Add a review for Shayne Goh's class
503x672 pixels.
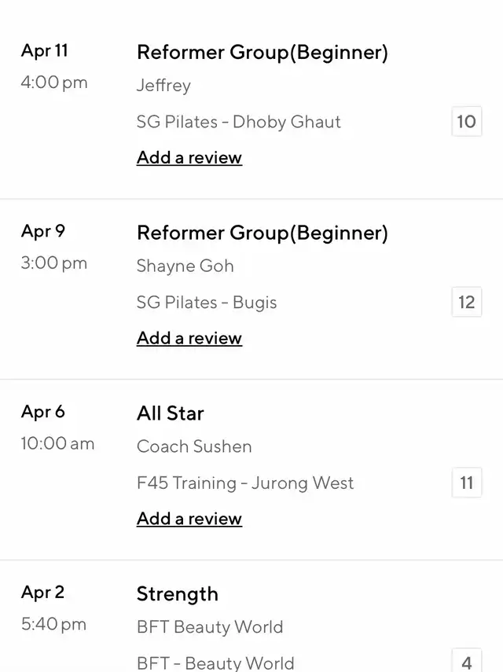click(189, 338)
